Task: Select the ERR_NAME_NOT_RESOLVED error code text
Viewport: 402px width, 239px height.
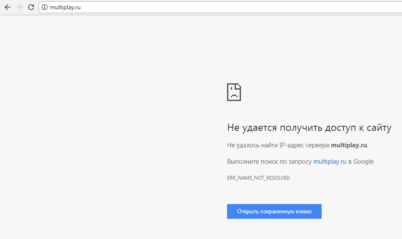Action: click(x=259, y=178)
